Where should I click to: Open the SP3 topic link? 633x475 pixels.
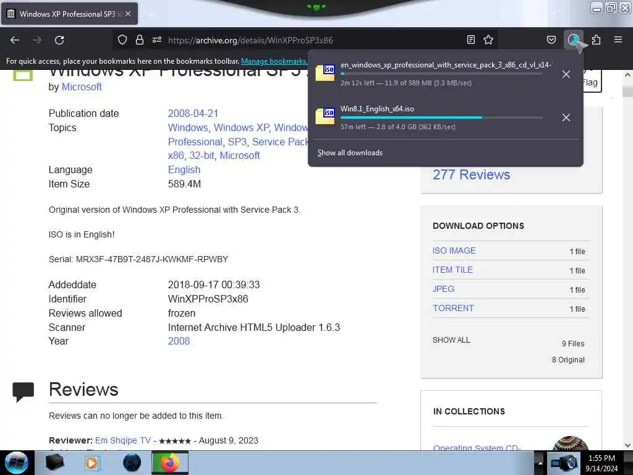[x=237, y=142]
